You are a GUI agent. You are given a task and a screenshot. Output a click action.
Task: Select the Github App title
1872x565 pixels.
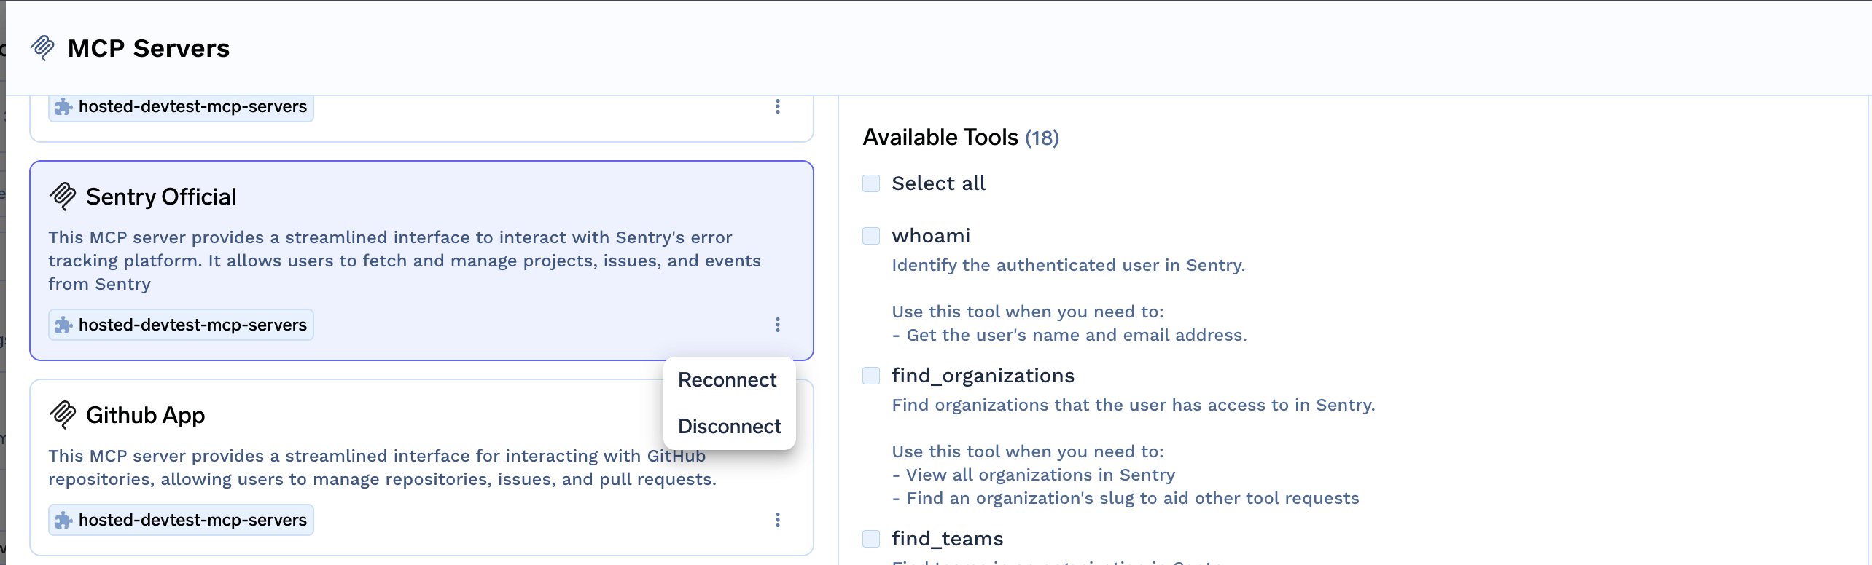point(146,415)
